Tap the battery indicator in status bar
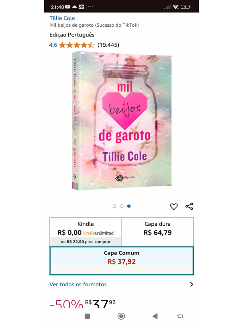Screen dimensions: 243x325 pos(185,7)
